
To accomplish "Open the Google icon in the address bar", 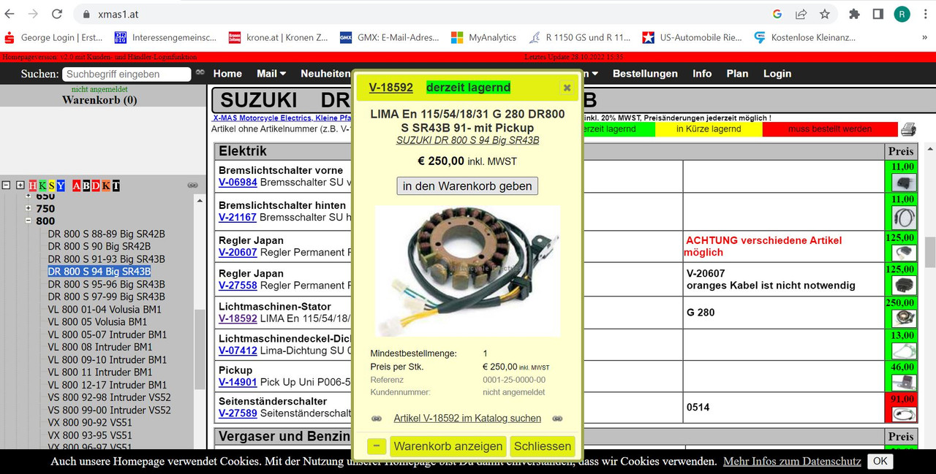I will [x=777, y=14].
